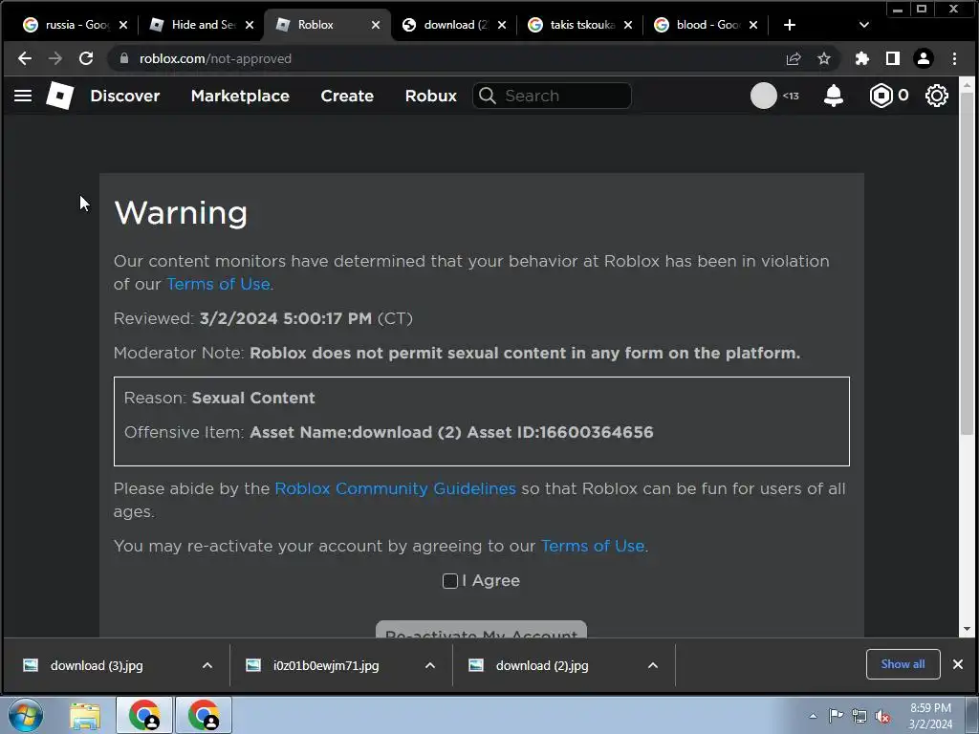Toggle the Chrome side panel icon
The width and height of the screenshot is (979, 734).
(x=893, y=58)
